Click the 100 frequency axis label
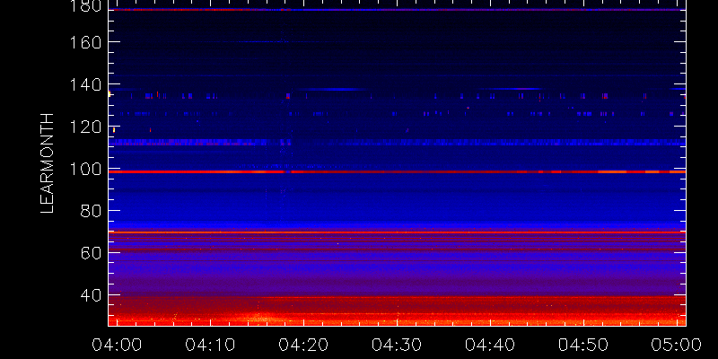 click(85, 169)
